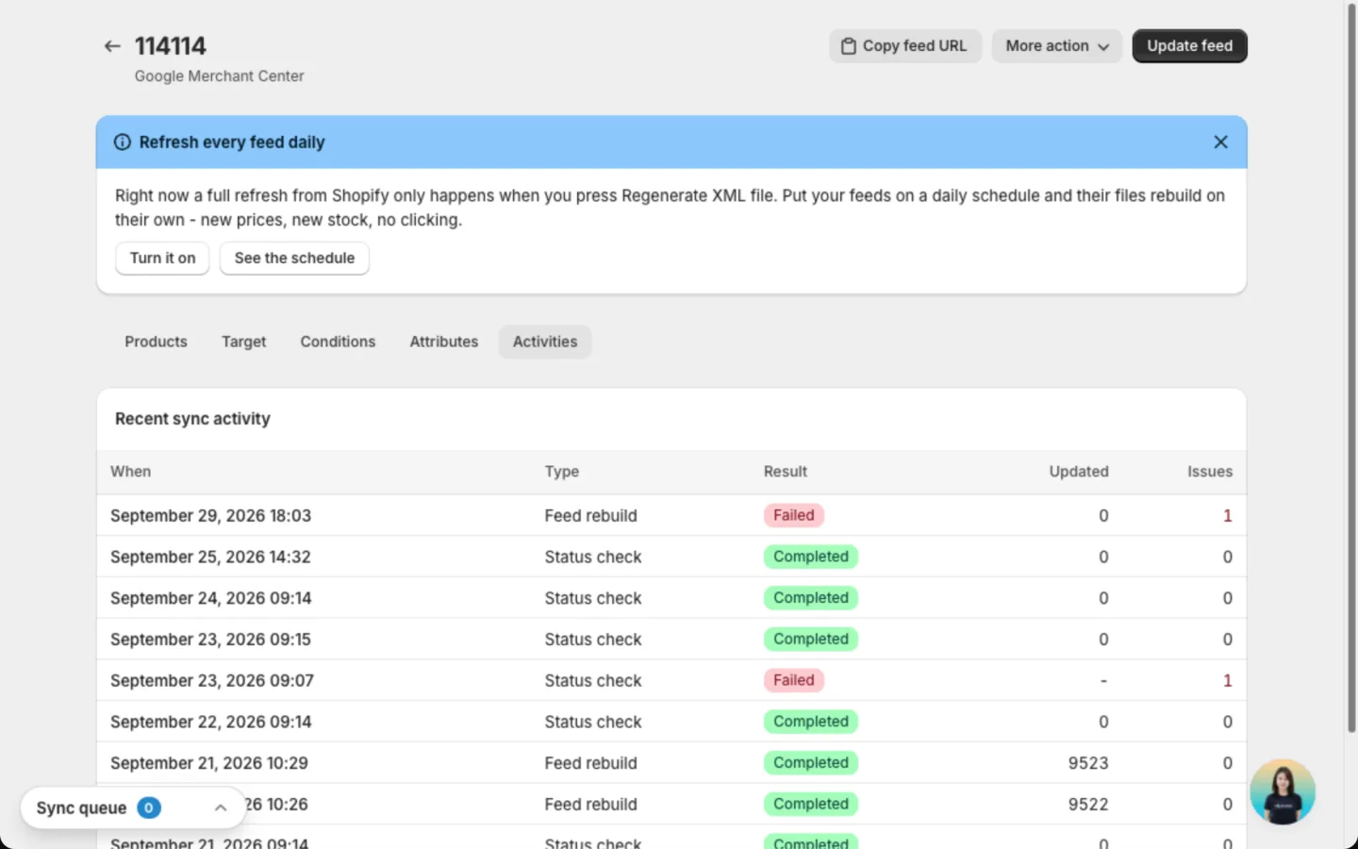Switch to the Target tab

243,341
